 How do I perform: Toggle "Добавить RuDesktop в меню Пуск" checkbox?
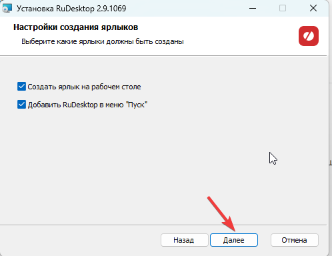point(21,105)
